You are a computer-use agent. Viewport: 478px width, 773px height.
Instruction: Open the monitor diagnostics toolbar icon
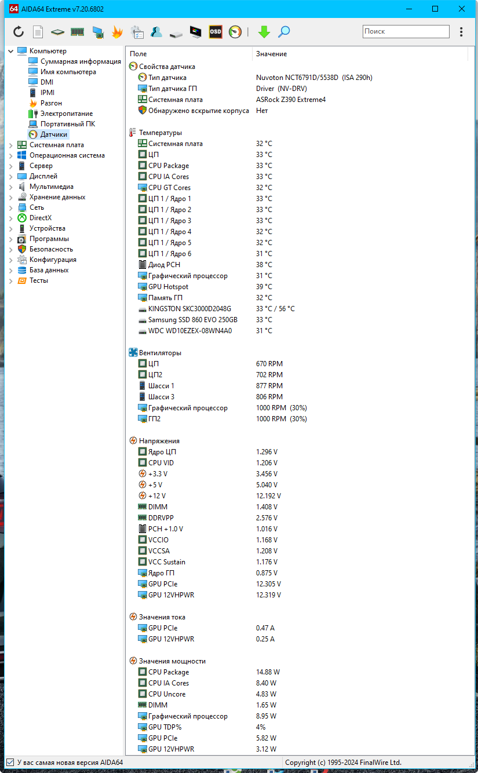(x=196, y=32)
